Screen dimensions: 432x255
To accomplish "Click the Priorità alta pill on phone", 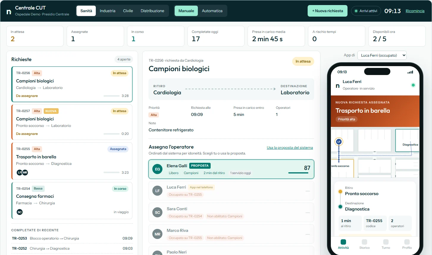I will click(x=346, y=119).
